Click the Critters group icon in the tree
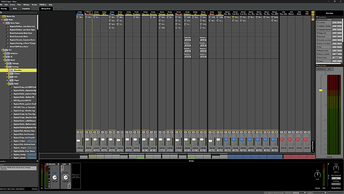The image size is (344, 194). 11,74
